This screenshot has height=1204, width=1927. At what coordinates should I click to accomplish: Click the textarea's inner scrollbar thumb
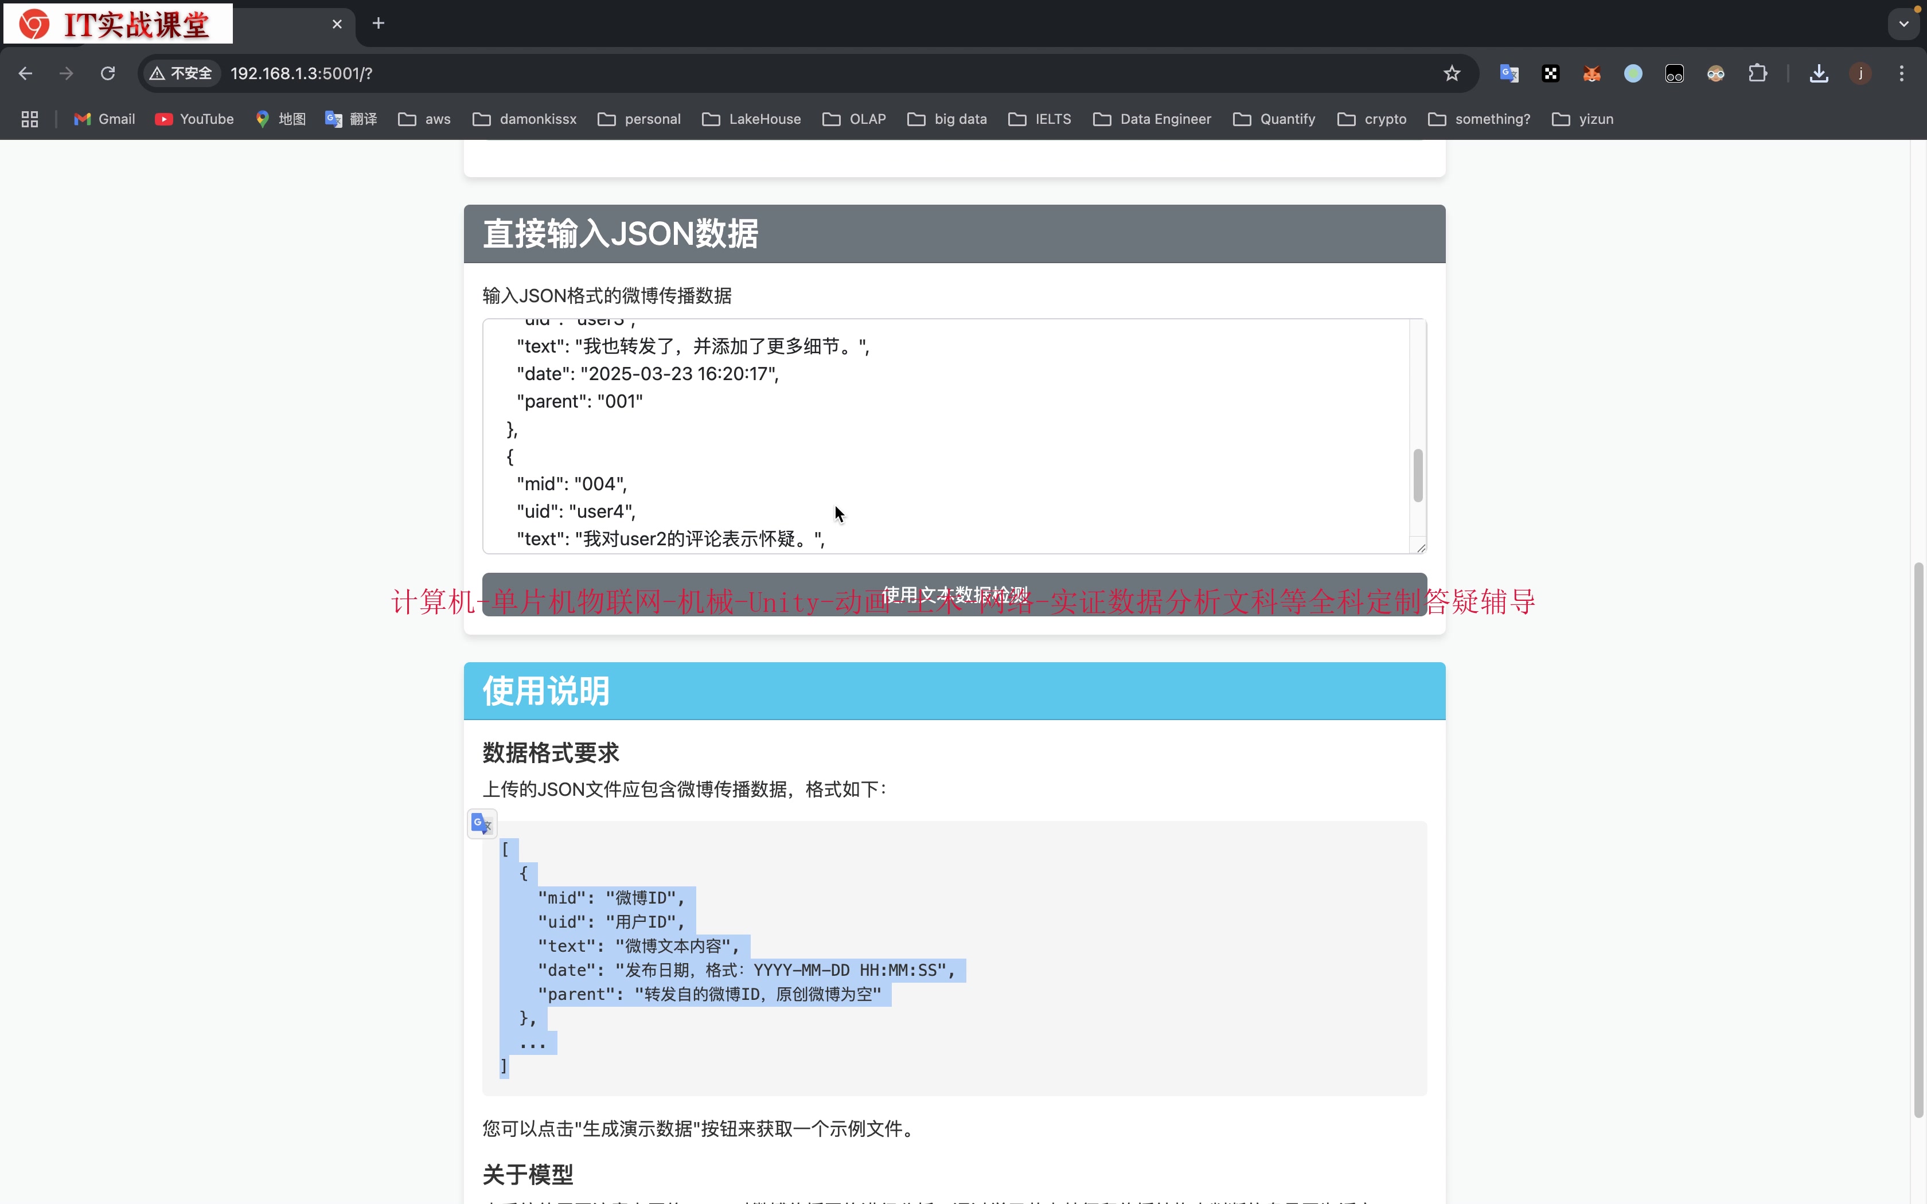pyautogui.click(x=1417, y=475)
